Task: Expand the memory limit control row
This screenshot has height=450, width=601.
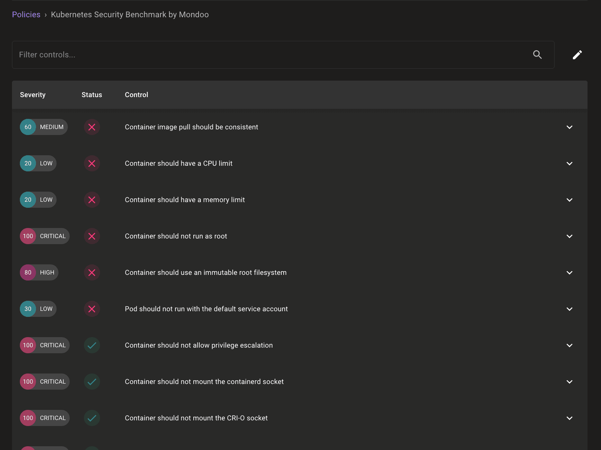Action: (569, 200)
